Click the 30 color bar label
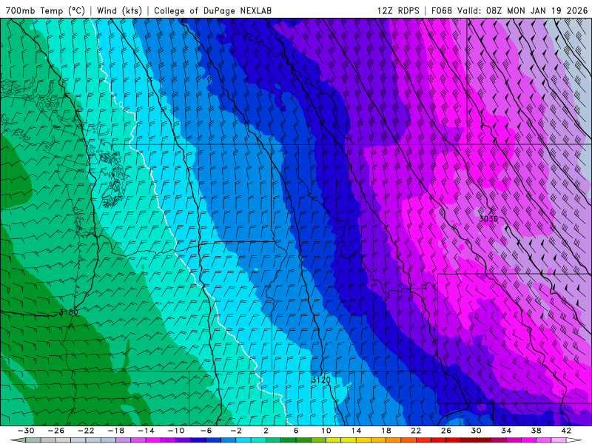The height and width of the screenshot is (444, 592). point(476,431)
